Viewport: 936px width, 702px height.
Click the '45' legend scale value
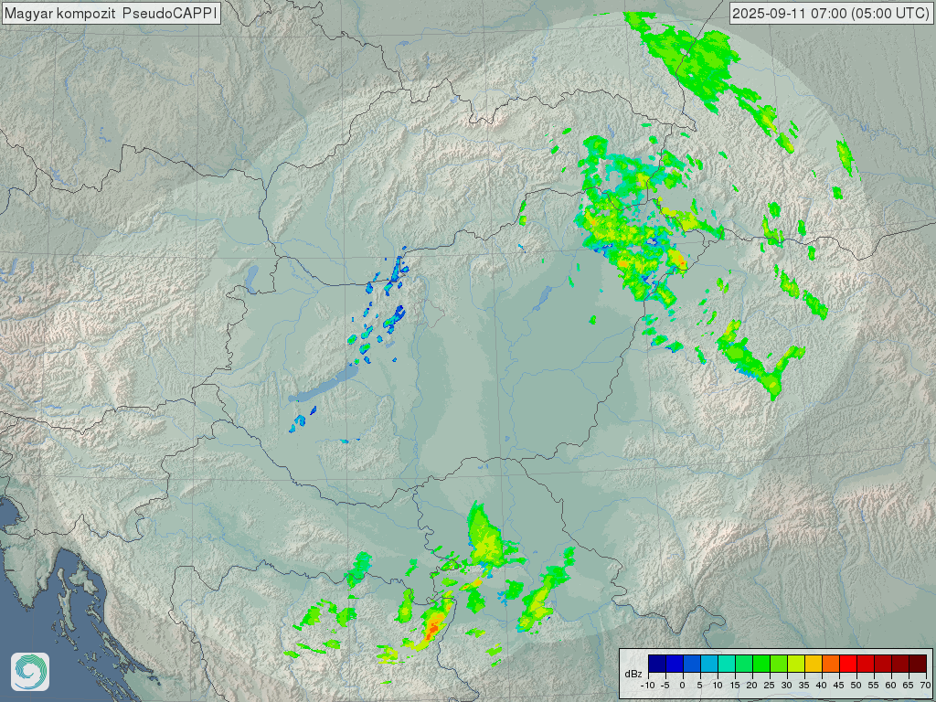pos(839,686)
